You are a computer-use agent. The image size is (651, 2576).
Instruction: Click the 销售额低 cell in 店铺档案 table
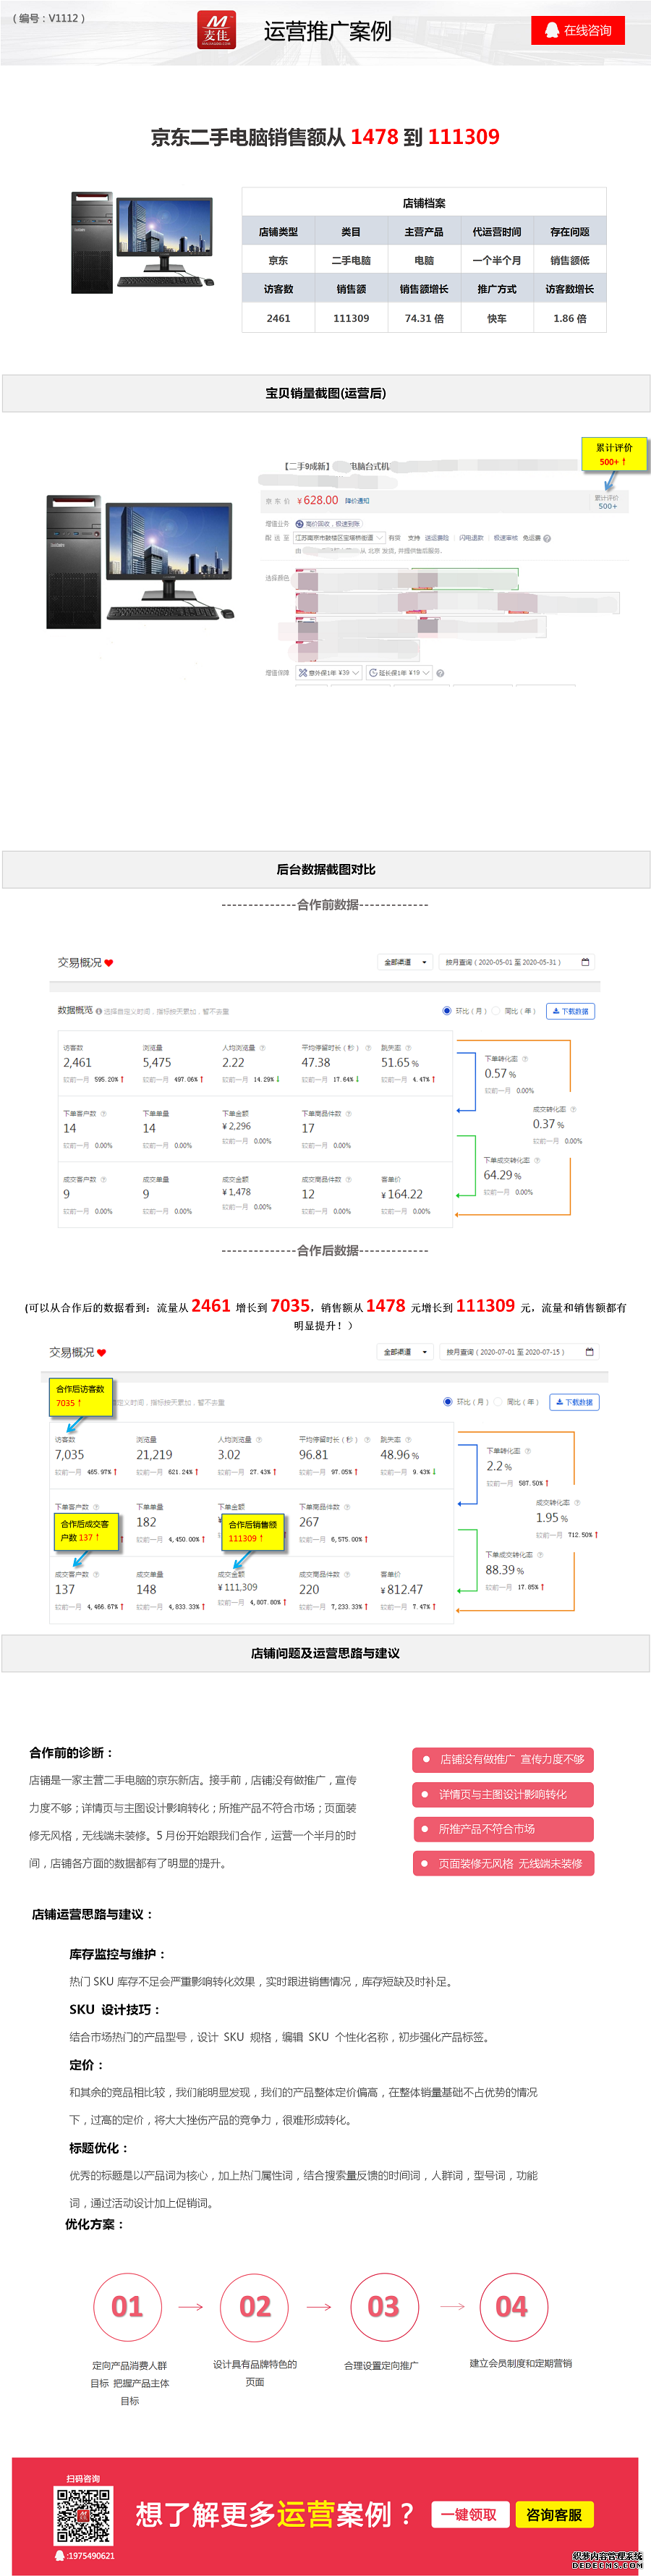click(x=570, y=260)
